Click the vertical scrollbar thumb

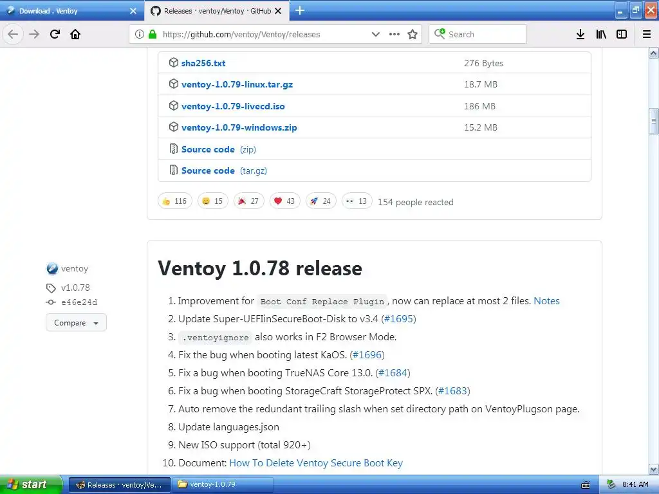[653, 122]
